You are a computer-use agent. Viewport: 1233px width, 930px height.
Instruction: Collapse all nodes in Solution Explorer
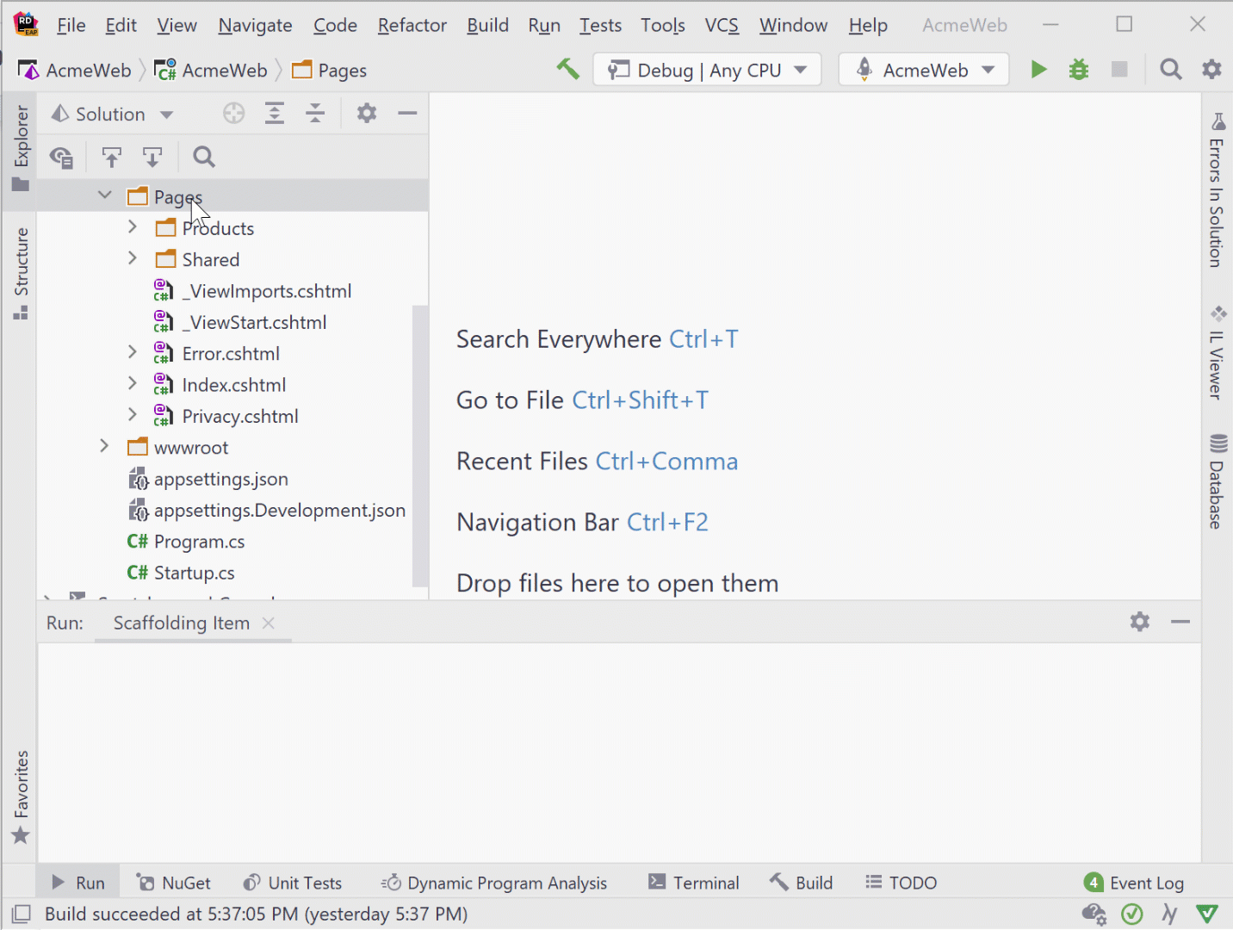[315, 113]
